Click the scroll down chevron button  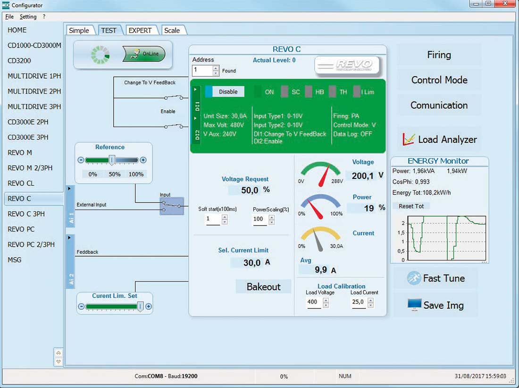tap(59, 362)
